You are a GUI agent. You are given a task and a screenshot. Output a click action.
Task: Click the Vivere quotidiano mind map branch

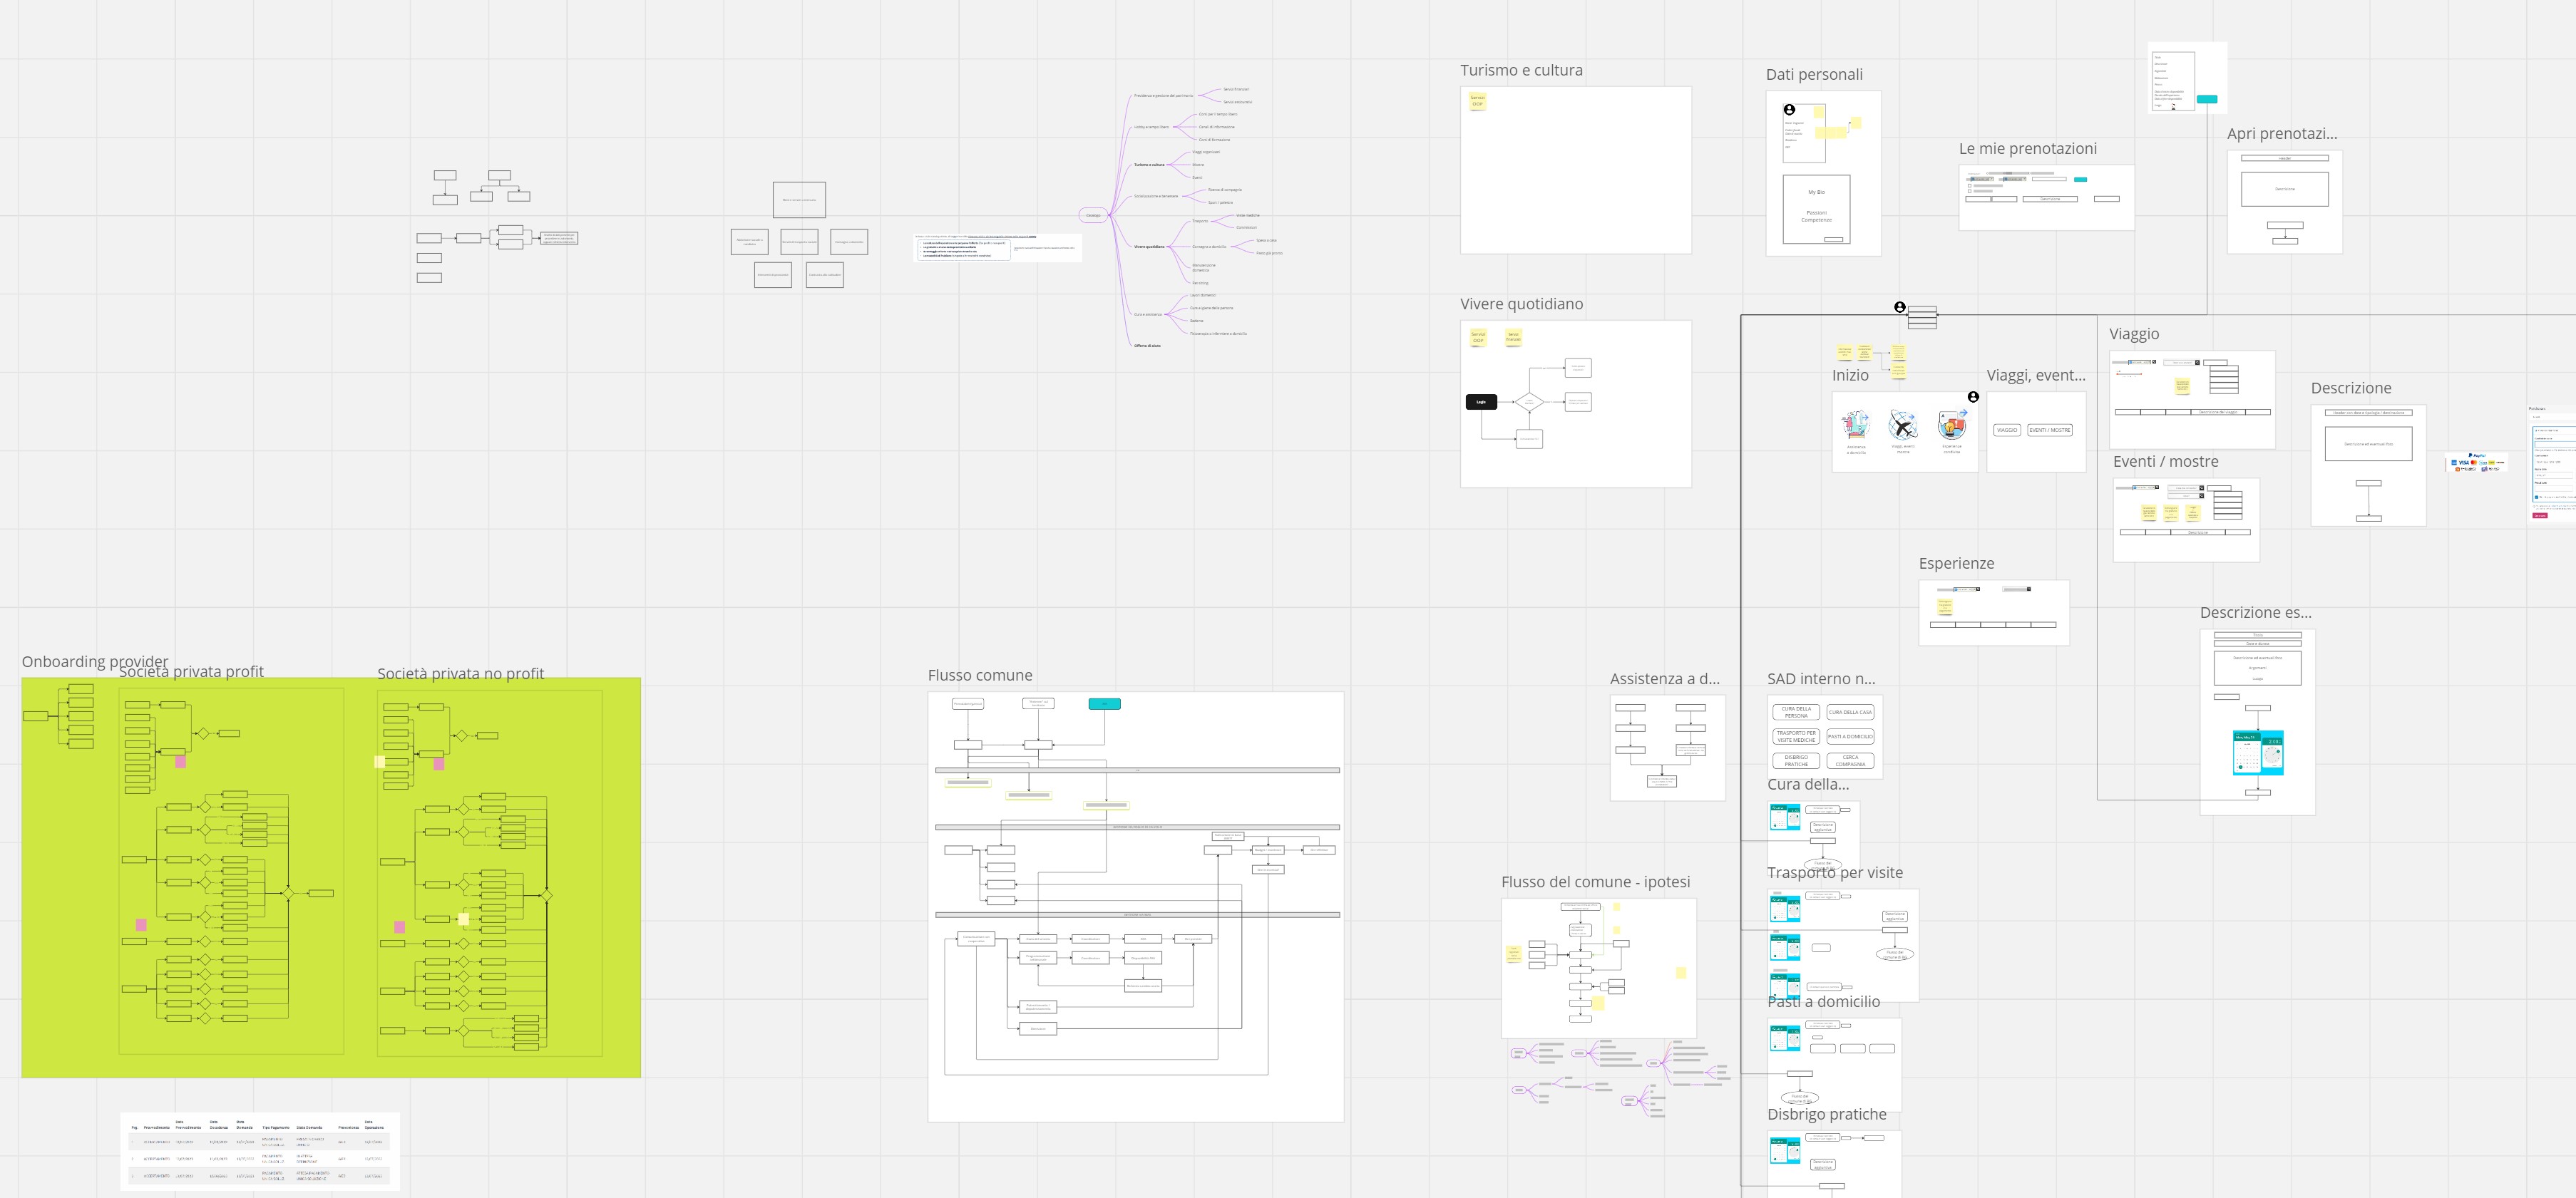pos(1149,247)
